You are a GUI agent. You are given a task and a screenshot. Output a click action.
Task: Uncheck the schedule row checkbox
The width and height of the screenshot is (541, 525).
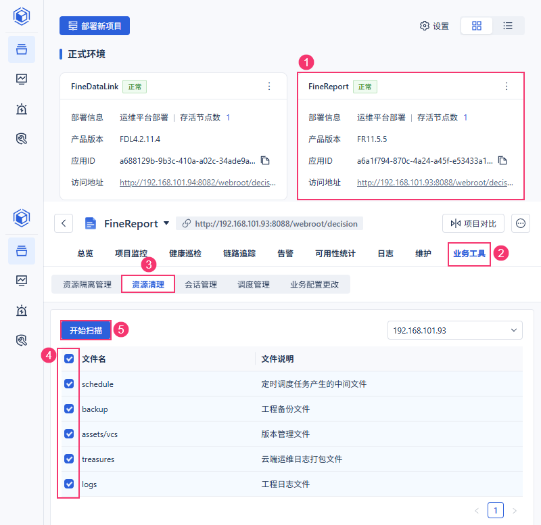click(69, 384)
